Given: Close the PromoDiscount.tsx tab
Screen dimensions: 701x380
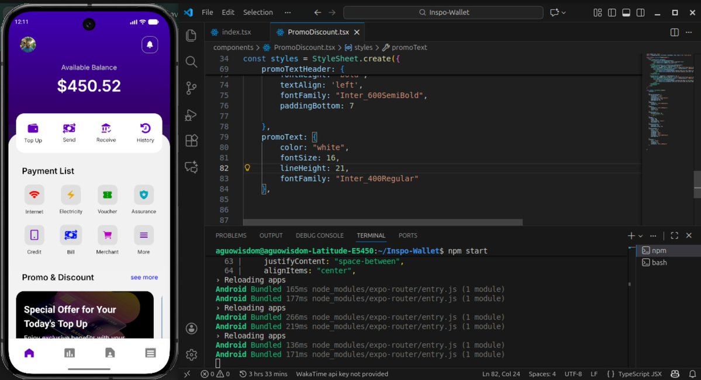Looking at the screenshot, I should 357,32.
